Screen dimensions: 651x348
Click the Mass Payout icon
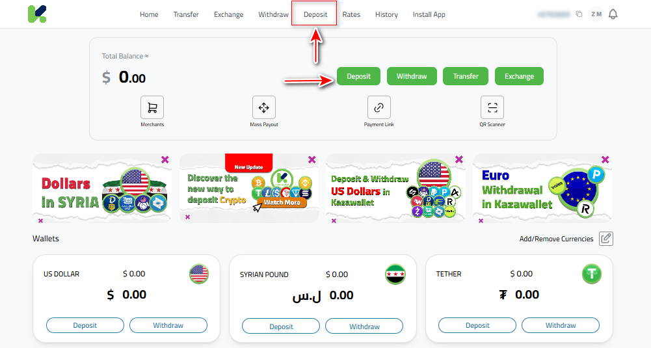(x=264, y=107)
